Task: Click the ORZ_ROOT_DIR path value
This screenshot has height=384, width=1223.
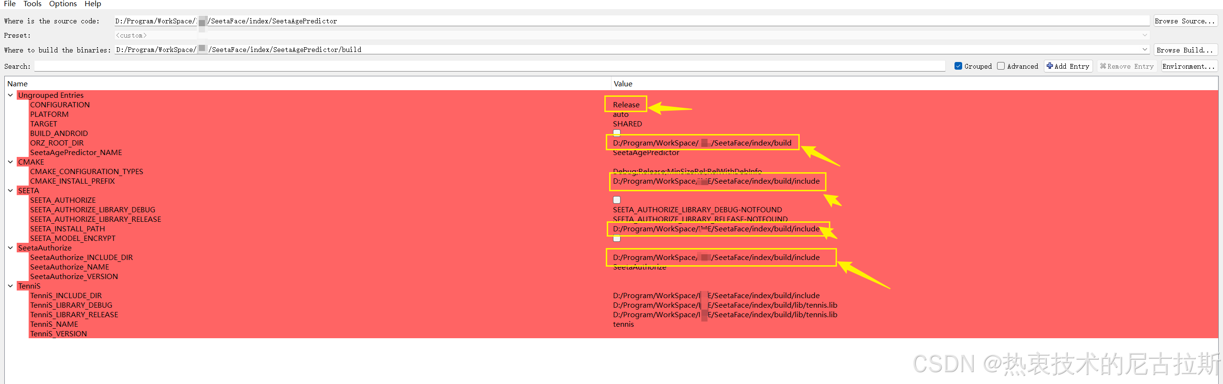Action: (702, 143)
